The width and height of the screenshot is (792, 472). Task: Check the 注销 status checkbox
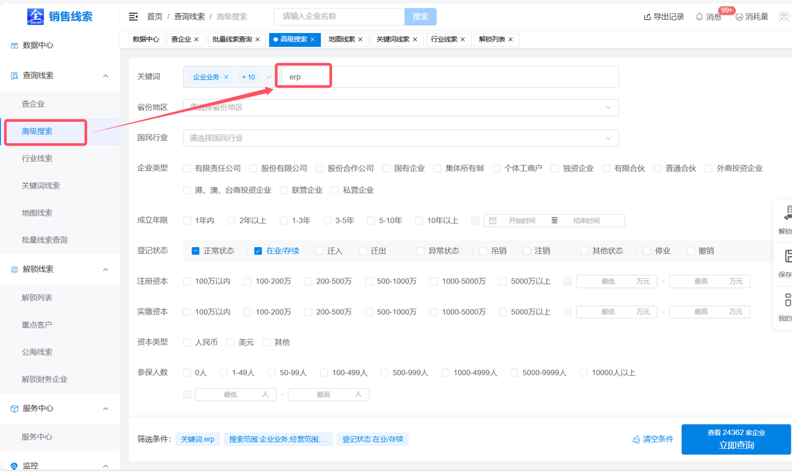[x=527, y=251]
